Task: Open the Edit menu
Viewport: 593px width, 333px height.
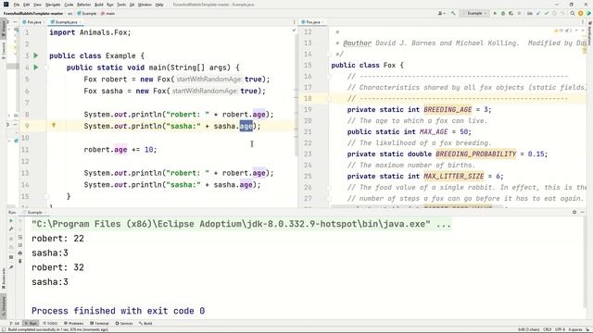Action: click(x=26, y=5)
